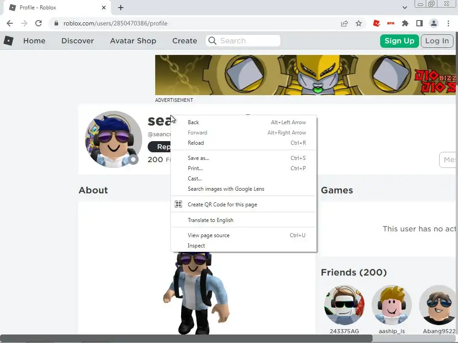Viewport: 458px width, 343px height.
Task: Click the padlock site info icon
Action: [56, 23]
